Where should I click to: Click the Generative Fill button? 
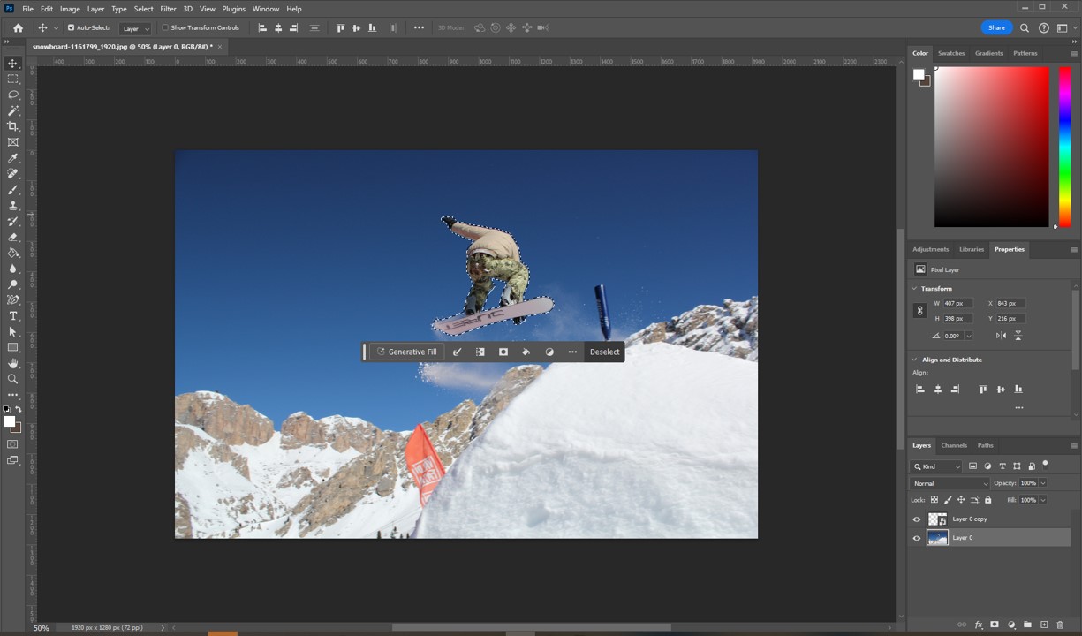tap(405, 352)
